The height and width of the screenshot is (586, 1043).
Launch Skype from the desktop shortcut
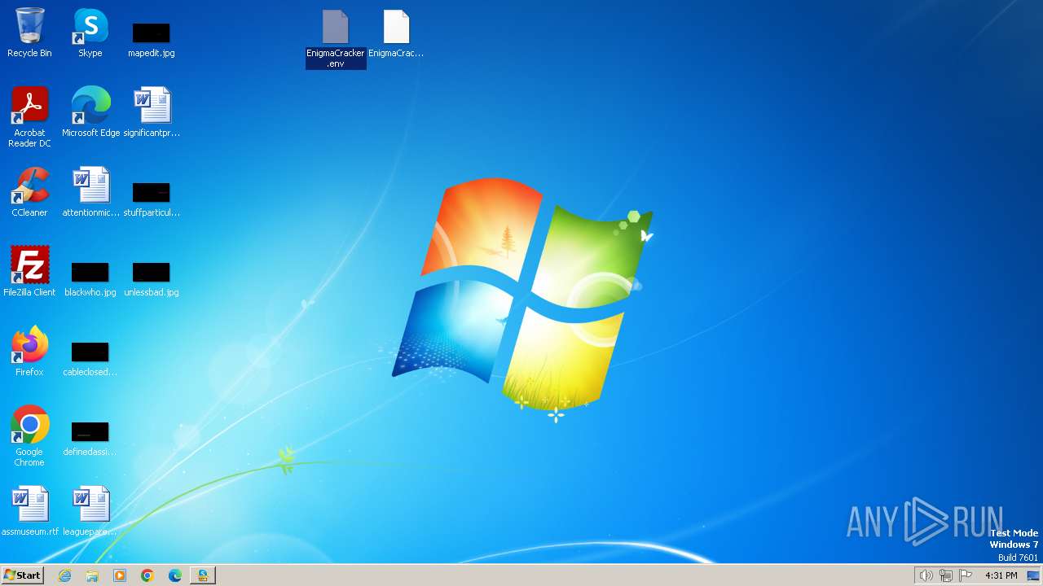click(x=90, y=33)
